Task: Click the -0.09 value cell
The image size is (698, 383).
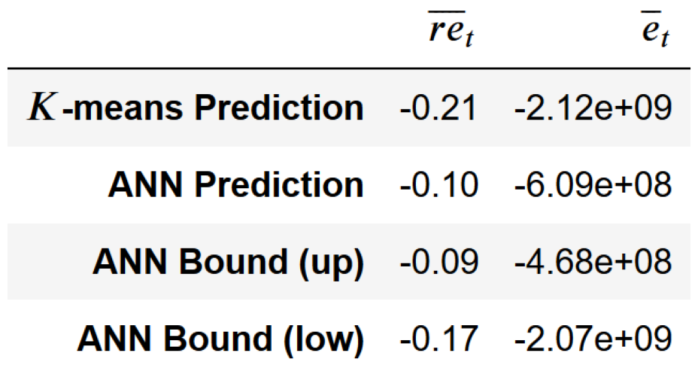Action: 439,262
